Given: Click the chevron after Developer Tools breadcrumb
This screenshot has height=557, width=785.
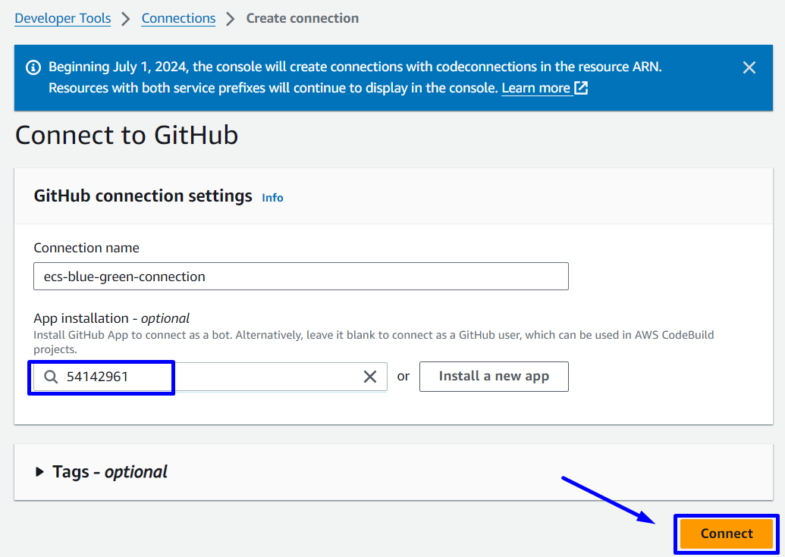Looking at the screenshot, I should tap(126, 19).
